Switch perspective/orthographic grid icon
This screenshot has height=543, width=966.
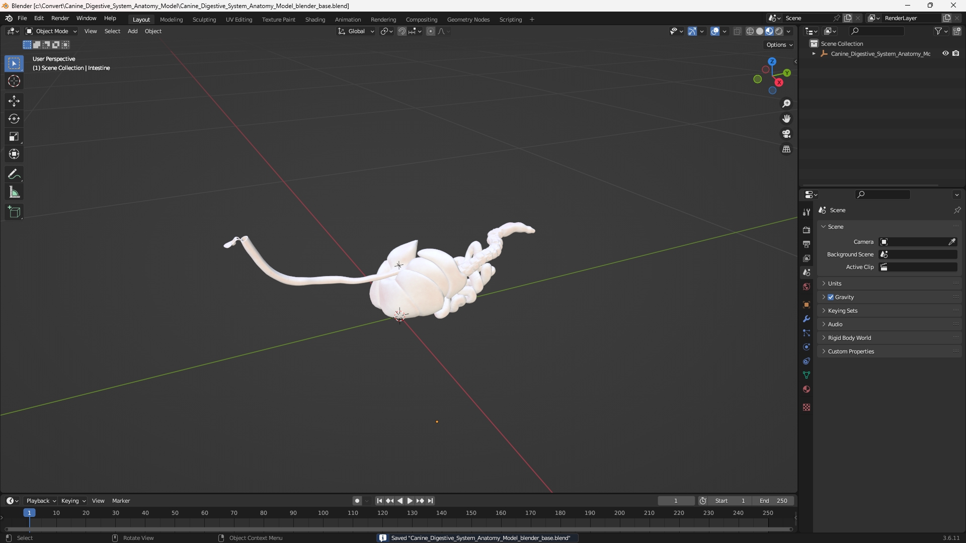(786, 149)
